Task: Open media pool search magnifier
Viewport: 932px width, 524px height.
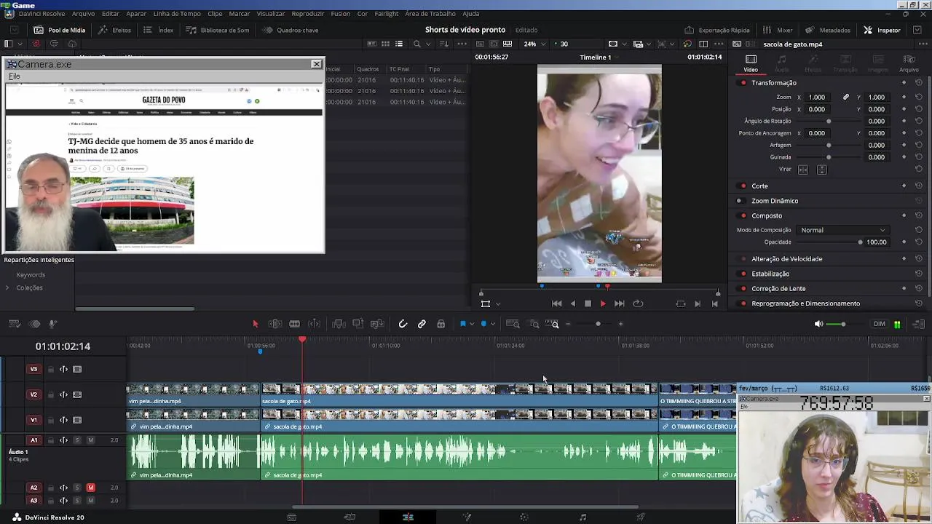Action: [x=416, y=44]
